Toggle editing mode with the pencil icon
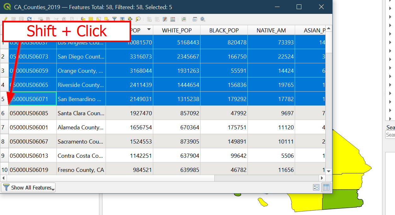Image resolution: width=395 pixels, height=215 pixels. pyautogui.click(x=5, y=19)
